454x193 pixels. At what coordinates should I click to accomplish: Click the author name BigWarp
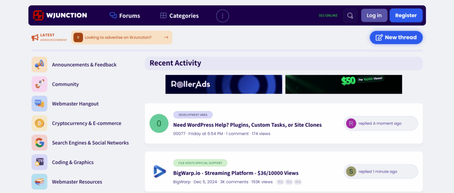182,182
